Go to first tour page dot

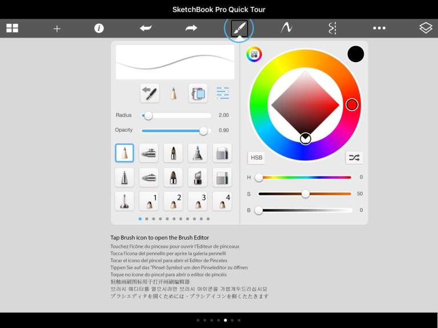198,320
